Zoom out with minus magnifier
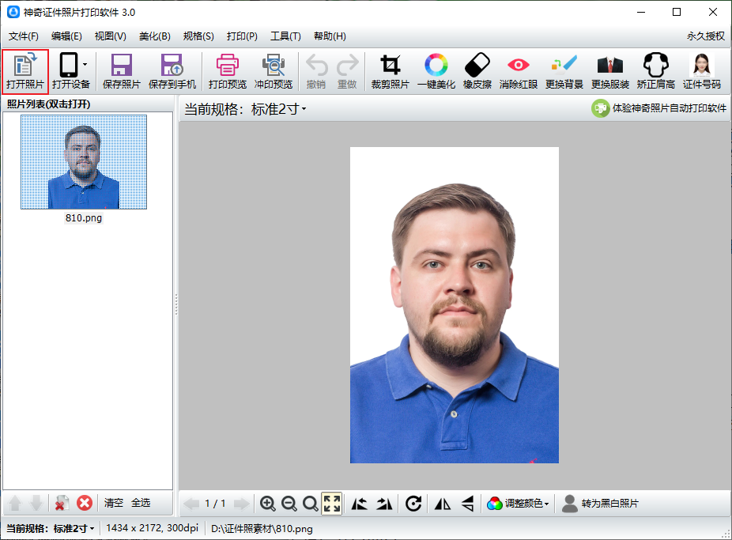 (289, 504)
